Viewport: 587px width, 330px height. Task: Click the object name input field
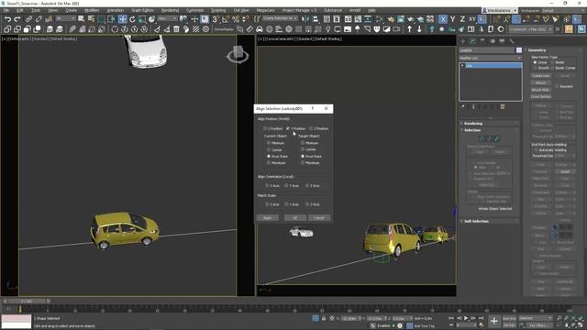coord(487,50)
